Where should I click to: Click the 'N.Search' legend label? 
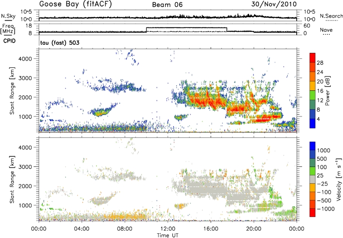point(331,16)
